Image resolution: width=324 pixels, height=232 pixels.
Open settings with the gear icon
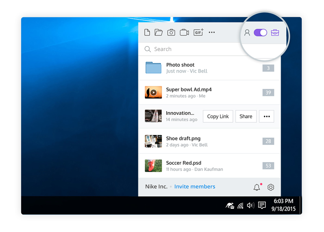tap(271, 187)
